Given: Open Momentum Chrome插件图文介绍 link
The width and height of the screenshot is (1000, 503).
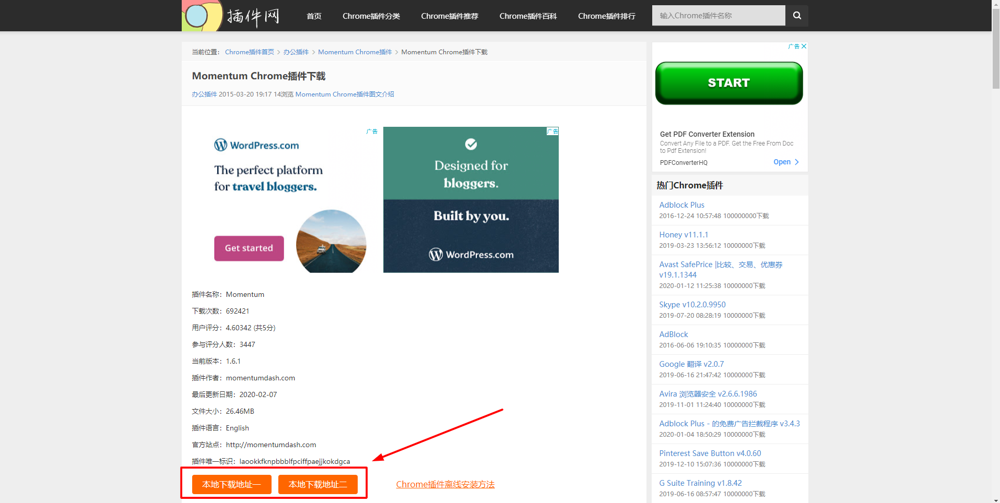Looking at the screenshot, I should pos(345,94).
